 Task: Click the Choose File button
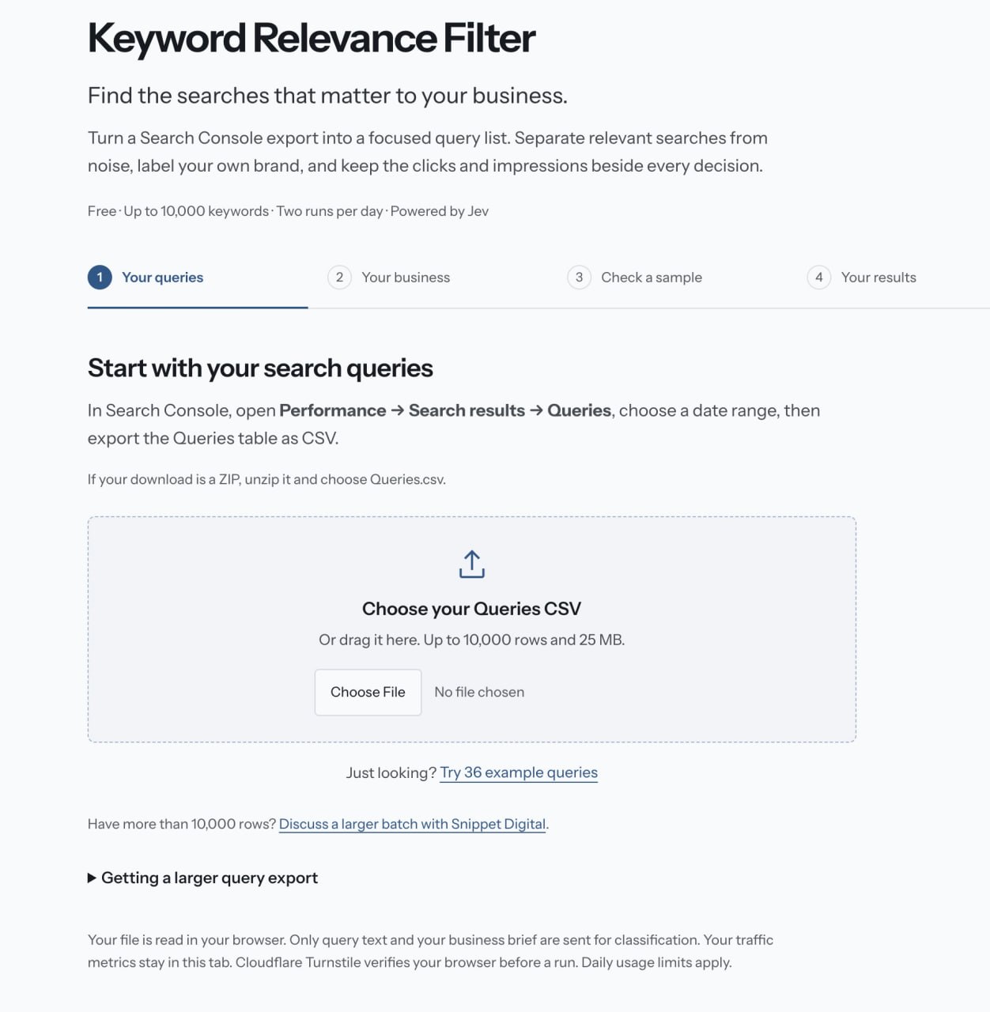pos(368,693)
